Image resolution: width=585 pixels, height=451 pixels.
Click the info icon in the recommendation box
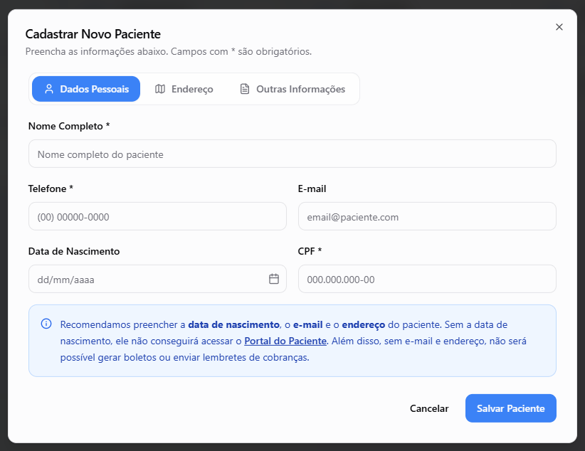point(46,324)
